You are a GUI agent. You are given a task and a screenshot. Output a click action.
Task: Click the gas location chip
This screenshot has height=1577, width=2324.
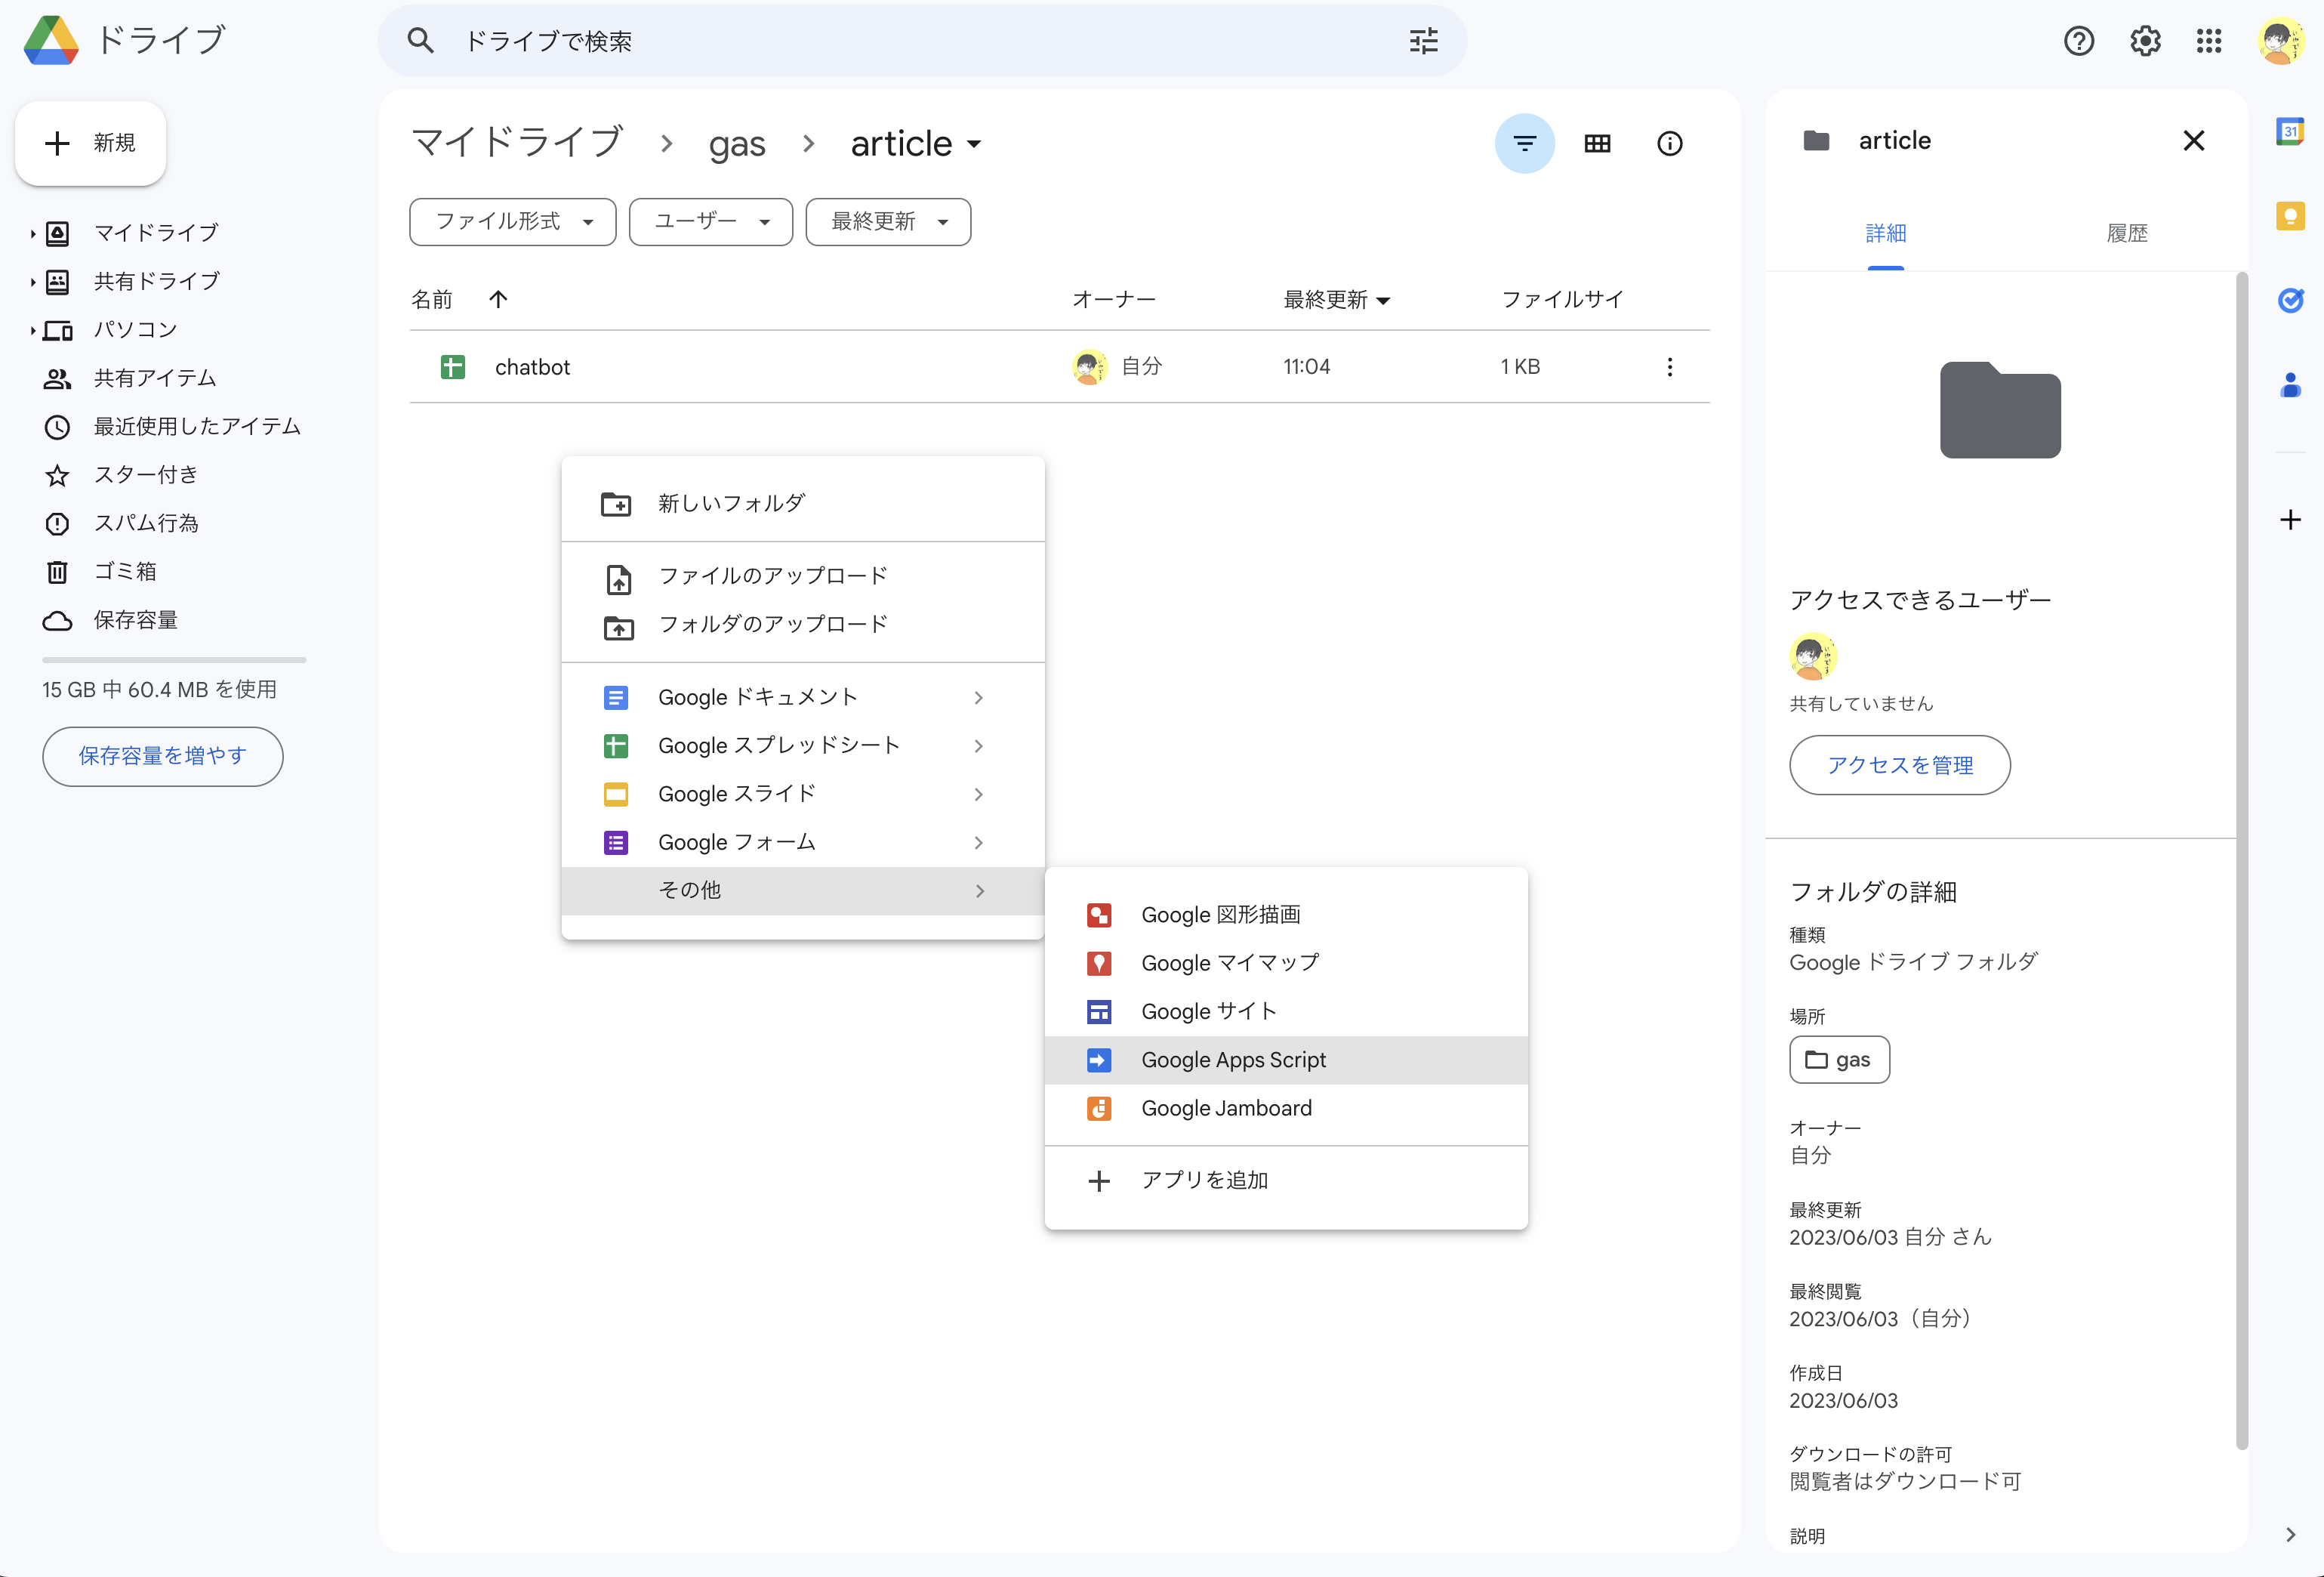1839,1060
